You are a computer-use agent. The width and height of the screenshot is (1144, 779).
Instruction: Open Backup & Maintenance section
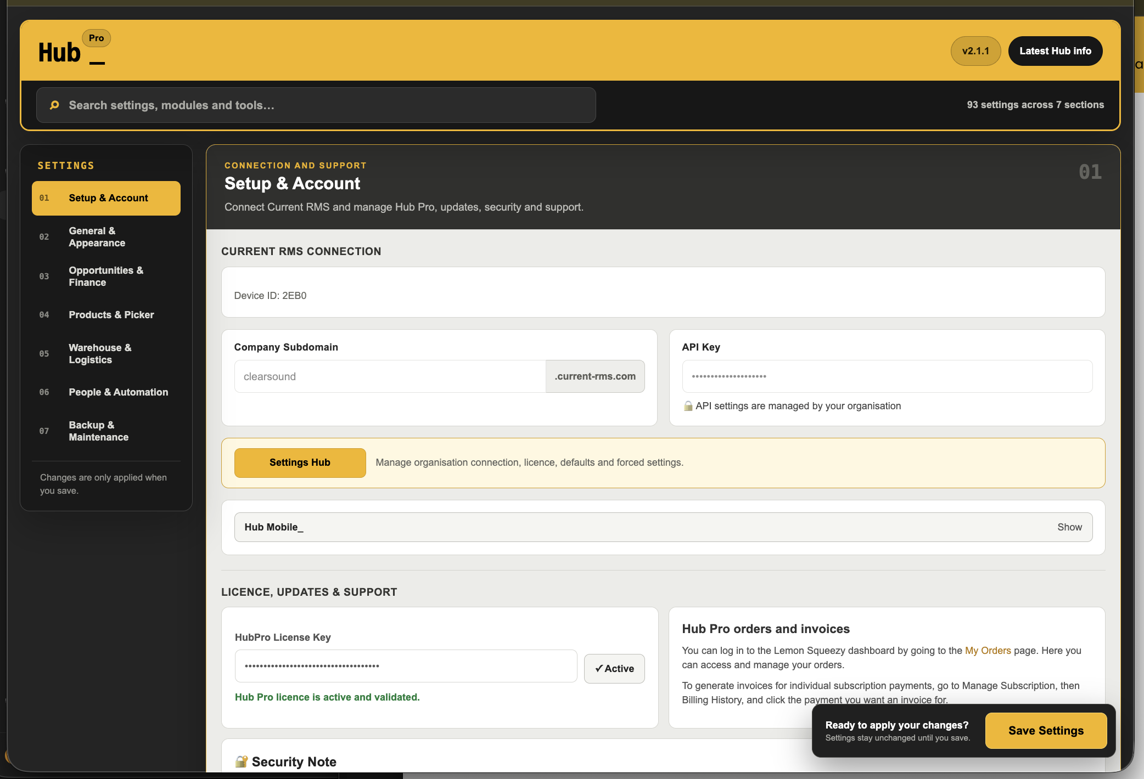pos(106,431)
